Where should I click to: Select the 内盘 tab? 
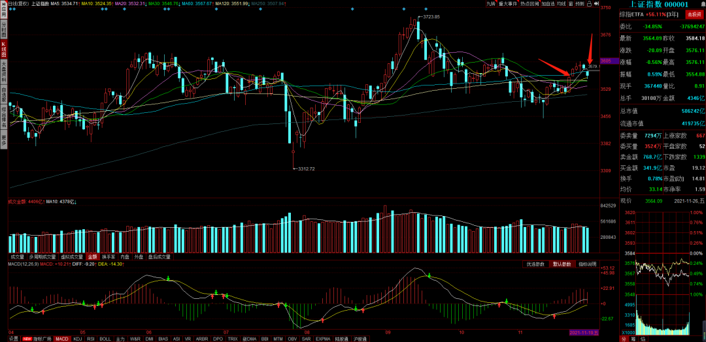125,256
